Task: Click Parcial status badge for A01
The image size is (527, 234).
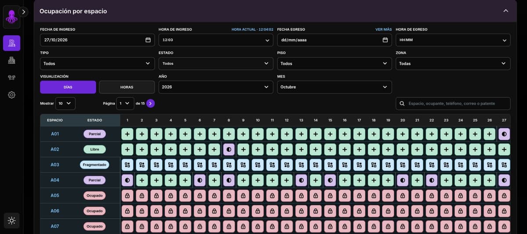Action: pos(94,134)
